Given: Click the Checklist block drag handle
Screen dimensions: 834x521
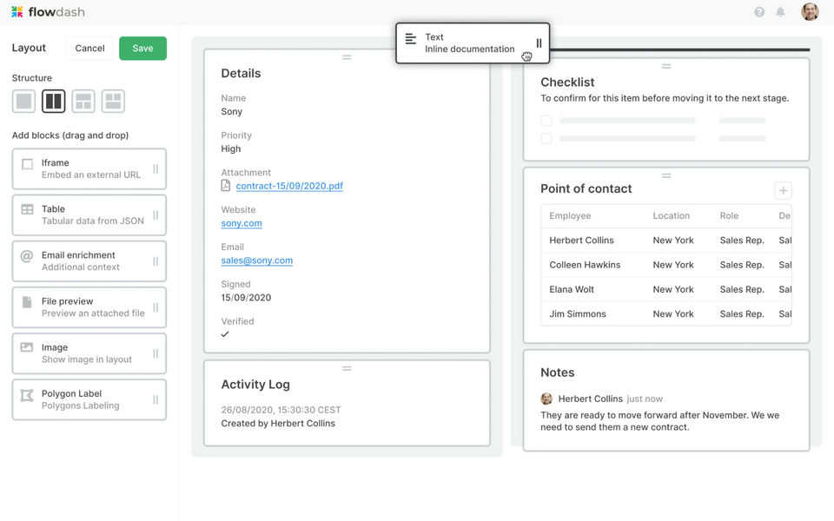Looking at the screenshot, I should pyautogui.click(x=666, y=66).
